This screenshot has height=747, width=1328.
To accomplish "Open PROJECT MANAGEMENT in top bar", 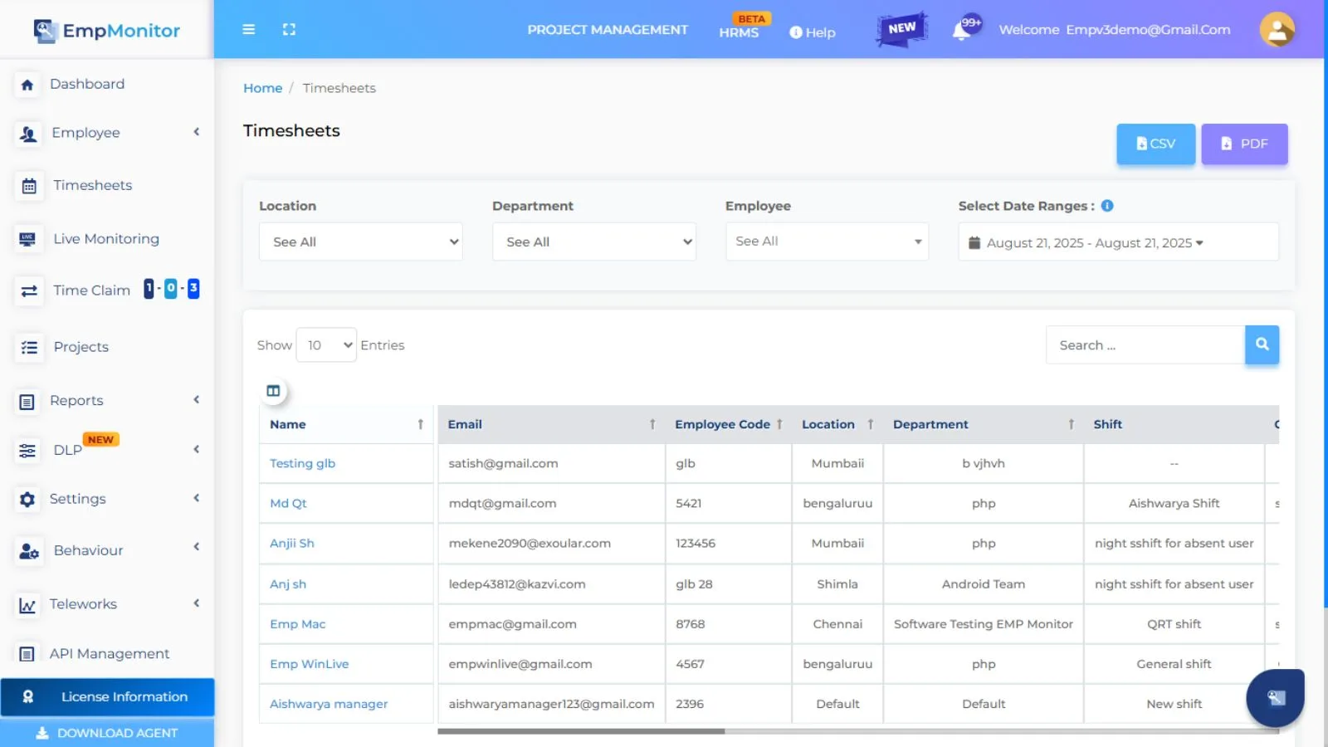I will 608,30.
